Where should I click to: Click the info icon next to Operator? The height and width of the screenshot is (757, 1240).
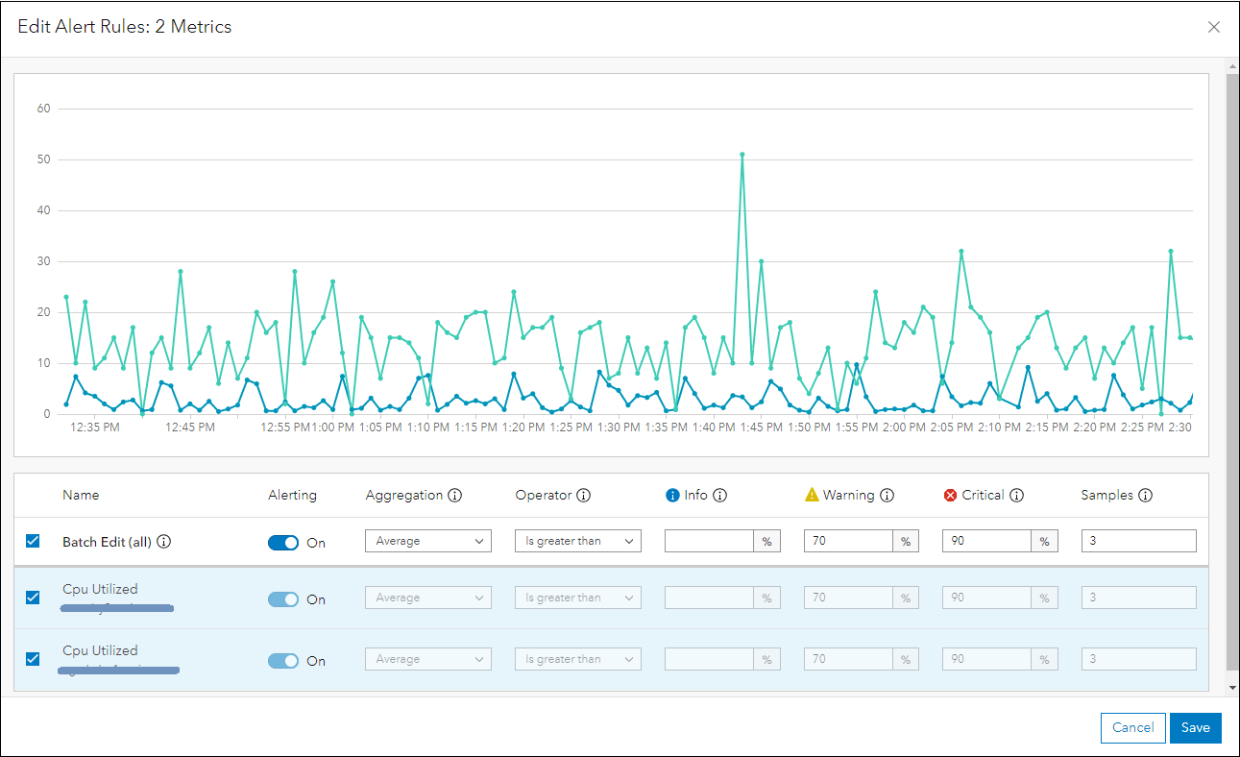point(584,496)
